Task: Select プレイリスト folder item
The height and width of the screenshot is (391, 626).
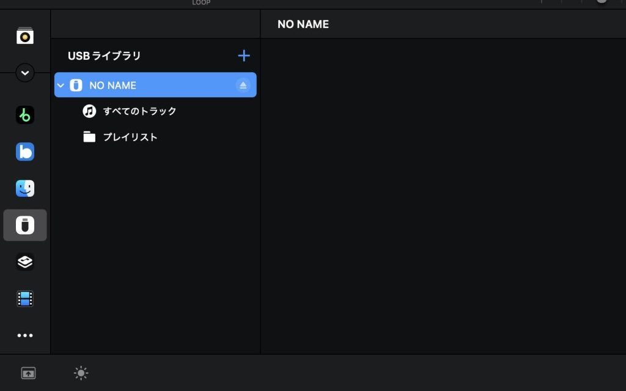Action: click(130, 137)
